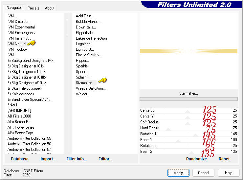Select Alf's Power Sines category

pos(21,127)
